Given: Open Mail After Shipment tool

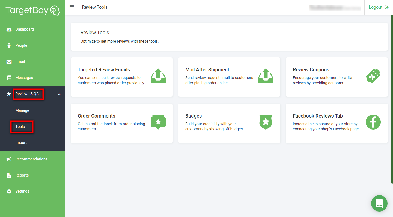Looking at the screenshot, I should tap(229, 77).
